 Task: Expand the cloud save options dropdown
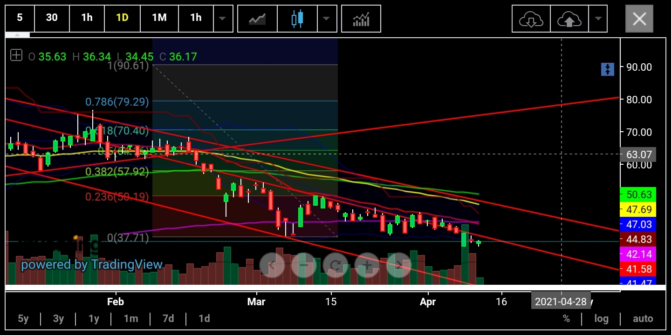598,19
